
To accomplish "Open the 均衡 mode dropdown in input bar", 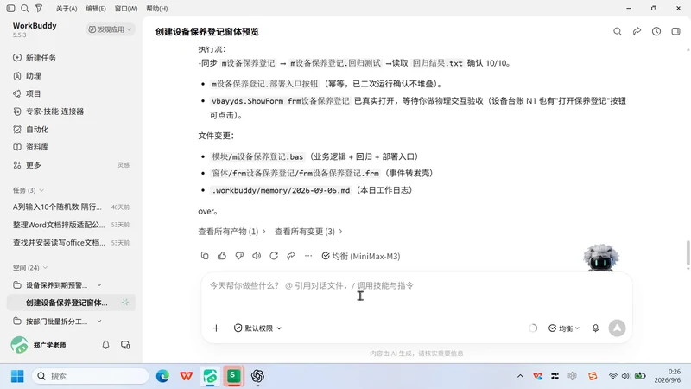I will [564, 328].
